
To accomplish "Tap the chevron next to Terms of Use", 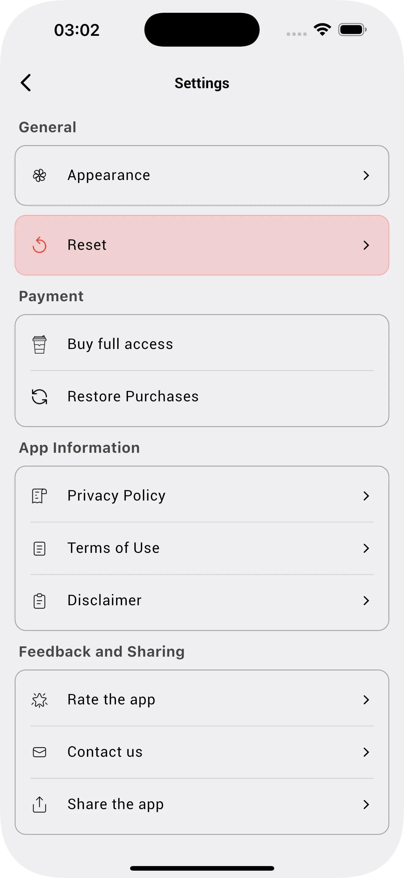I will 366,548.
